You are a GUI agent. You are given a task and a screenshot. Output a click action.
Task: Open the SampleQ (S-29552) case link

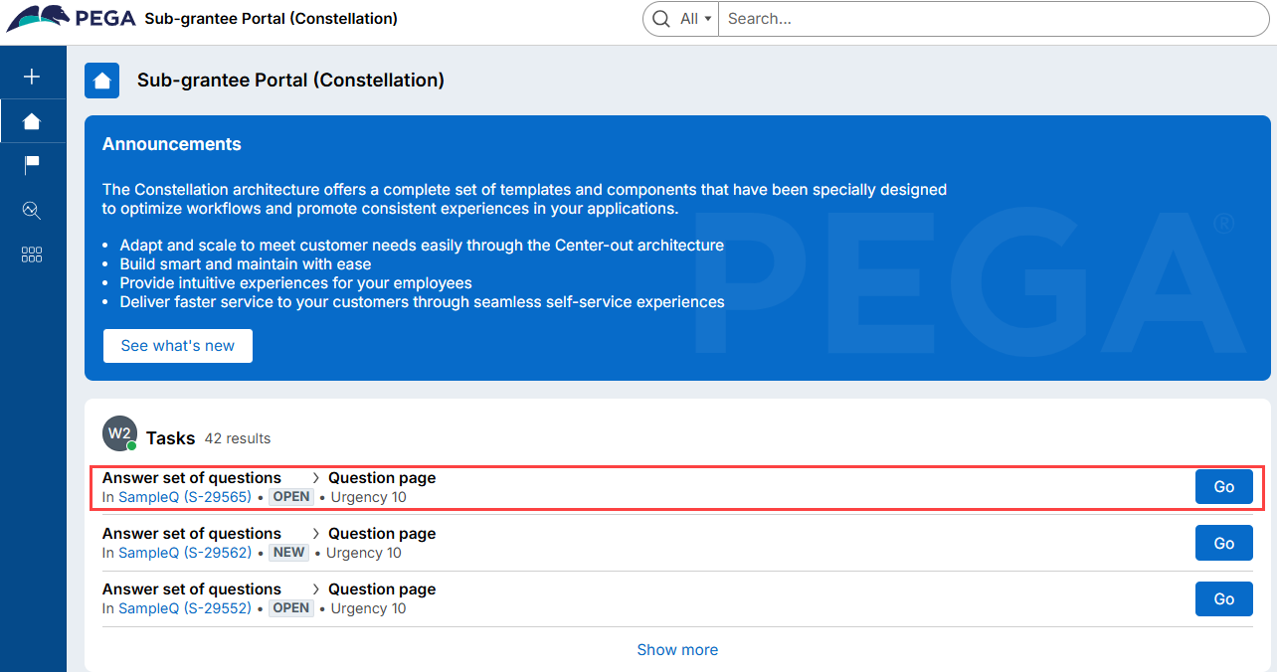click(x=184, y=608)
